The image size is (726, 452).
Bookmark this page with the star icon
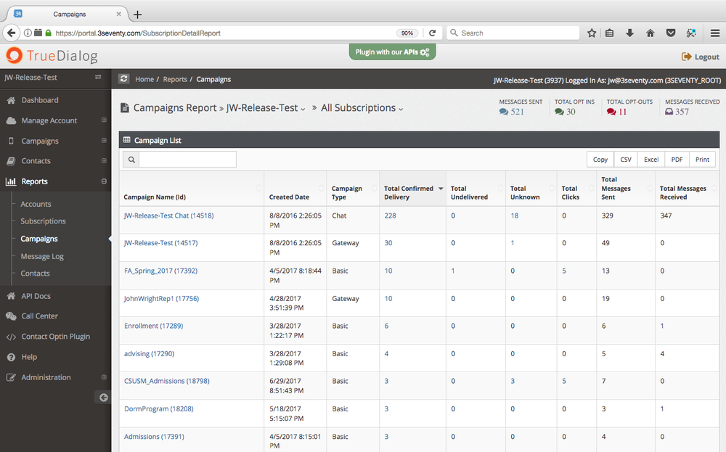pos(591,33)
